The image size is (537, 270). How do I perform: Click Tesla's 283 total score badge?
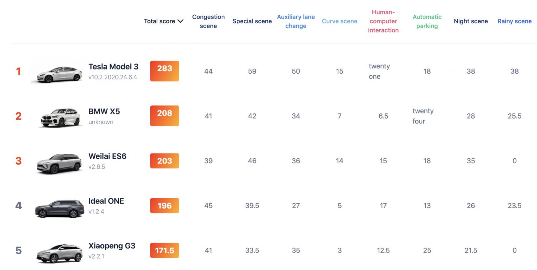[165, 71]
